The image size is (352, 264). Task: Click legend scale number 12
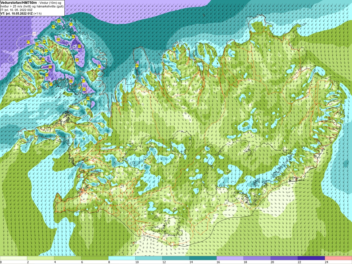pos(164,262)
